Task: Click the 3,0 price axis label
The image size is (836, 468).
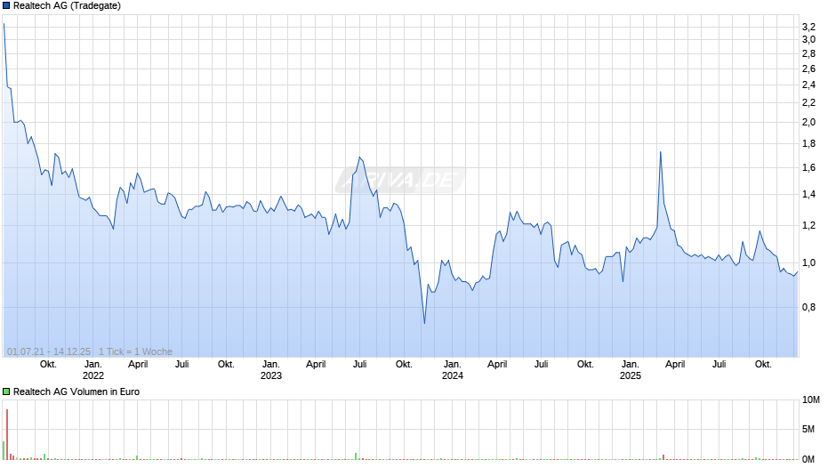Action: click(x=808, y=39)
